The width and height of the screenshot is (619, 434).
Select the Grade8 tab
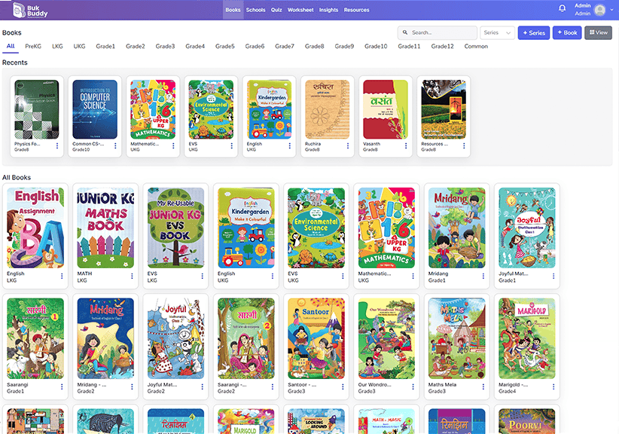[x=315, y=46]
